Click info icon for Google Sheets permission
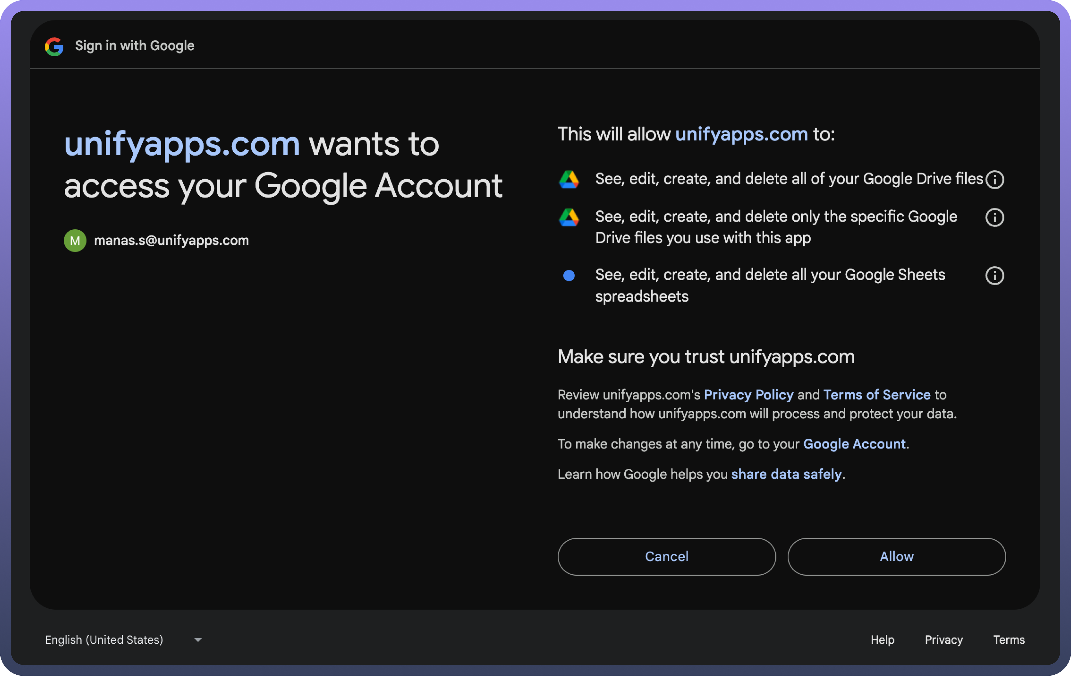Image resolution: width=1071 pixels, height=676 pixels. pos(994,275)
